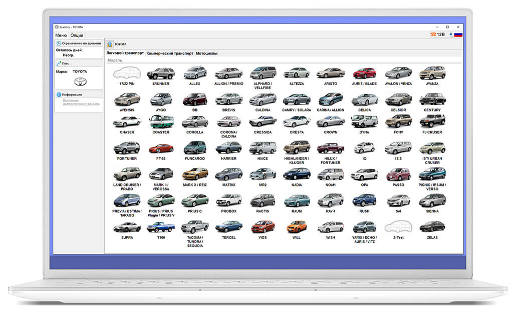This screenshot has height=313, width=513.
Task: Select the YARIS / ECHO model
Action: [x=364, y=226]
